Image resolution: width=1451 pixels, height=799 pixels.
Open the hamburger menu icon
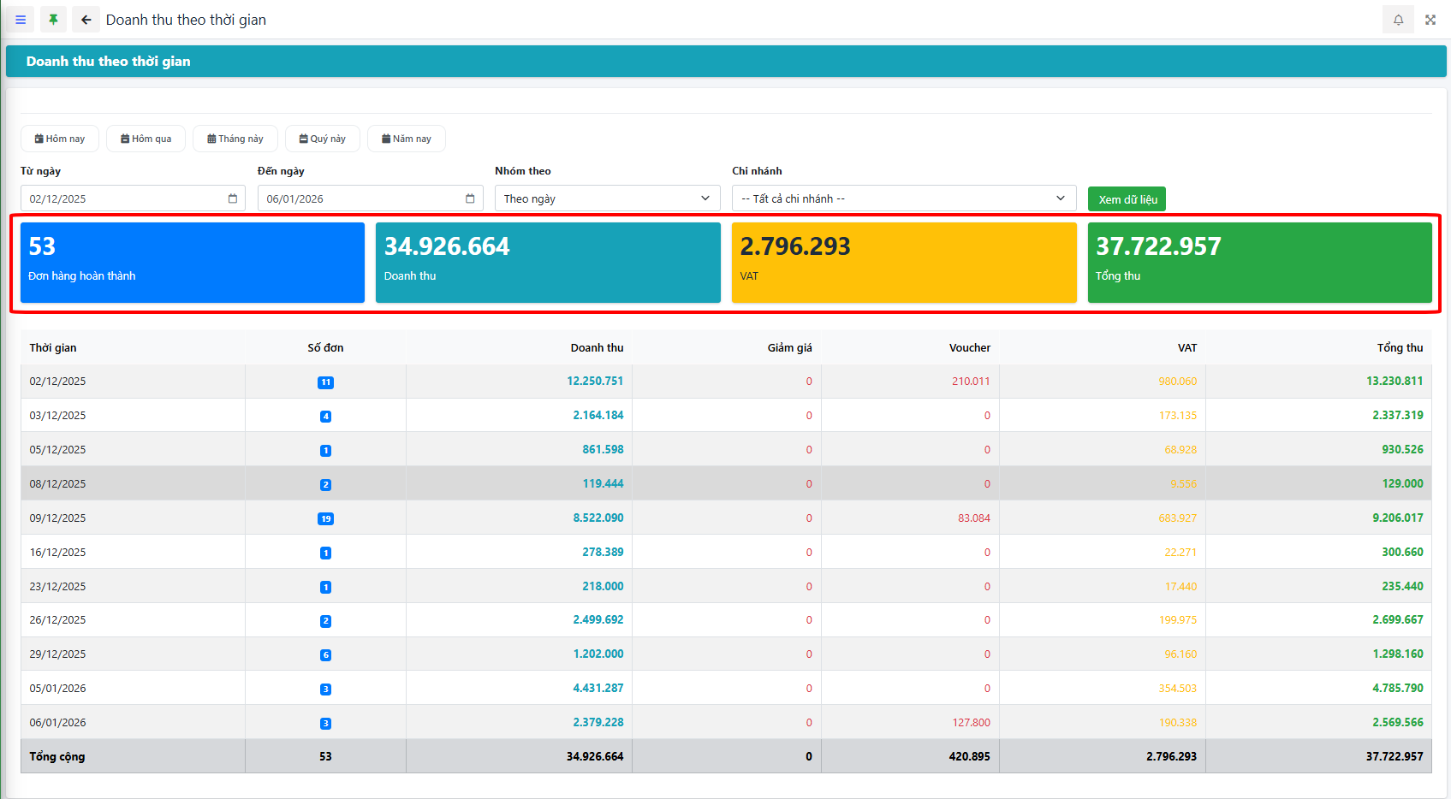point(21,20)
